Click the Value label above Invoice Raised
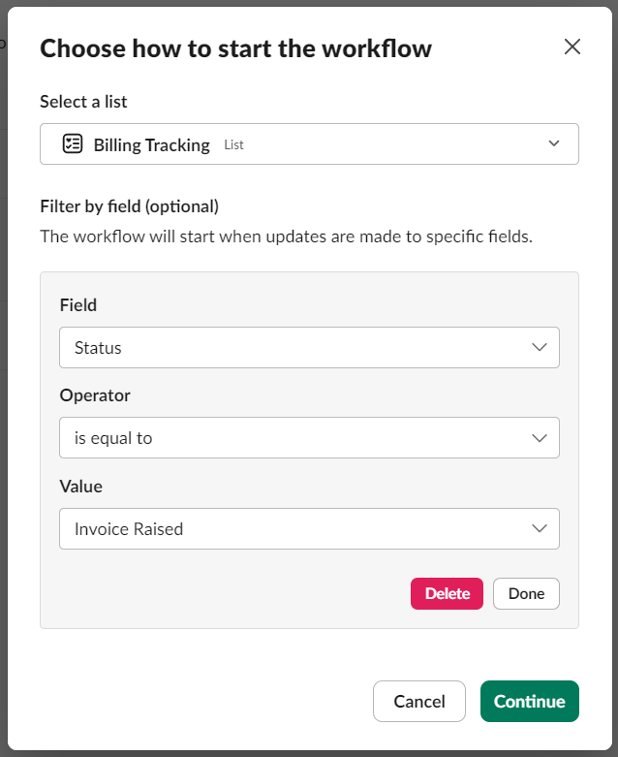The image size is (618, 757). click(x=81, y=487)
